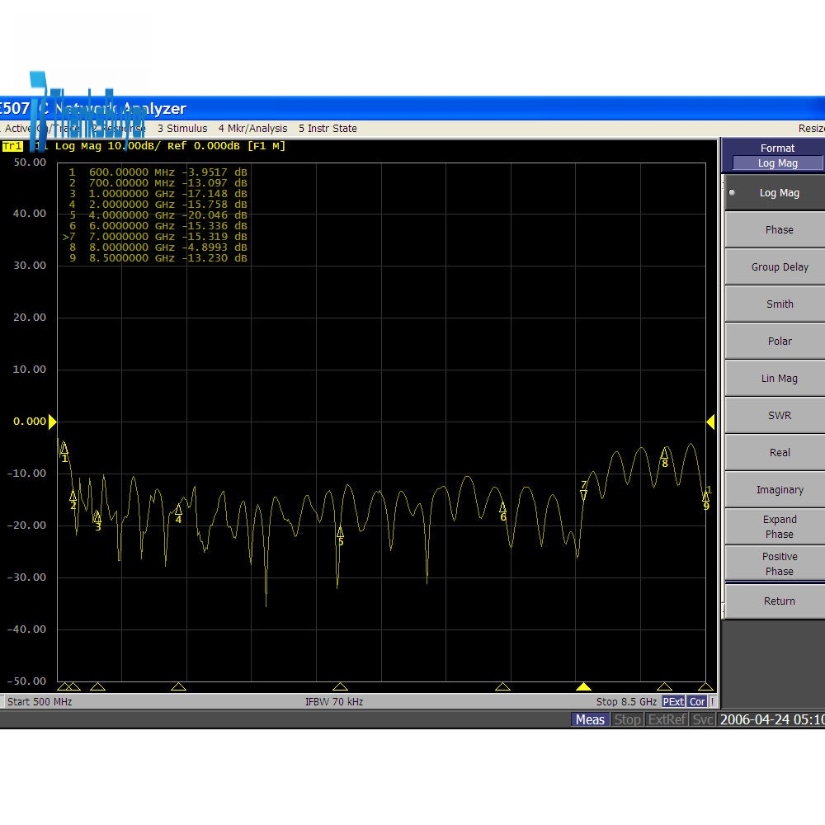Click the left yellow reference level arrow
Screen dimensions: 825x825
(52, 422)
